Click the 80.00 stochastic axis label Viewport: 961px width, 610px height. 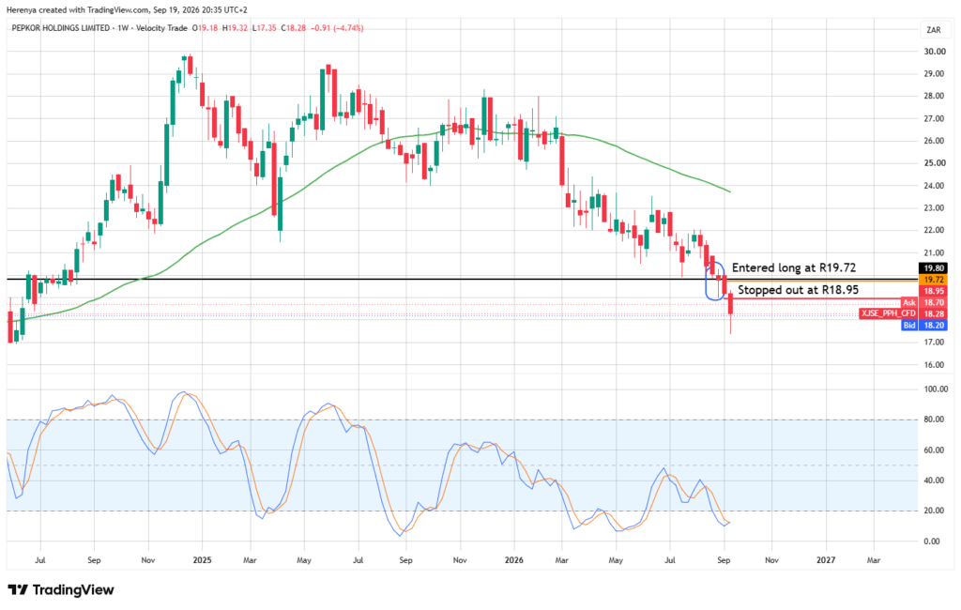pos(935,419)
